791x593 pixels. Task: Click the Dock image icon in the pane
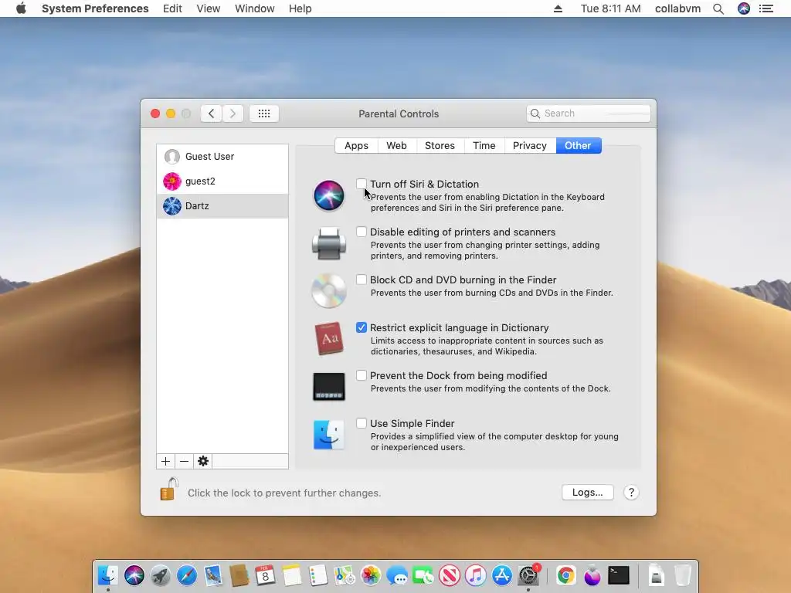point(329,387)
